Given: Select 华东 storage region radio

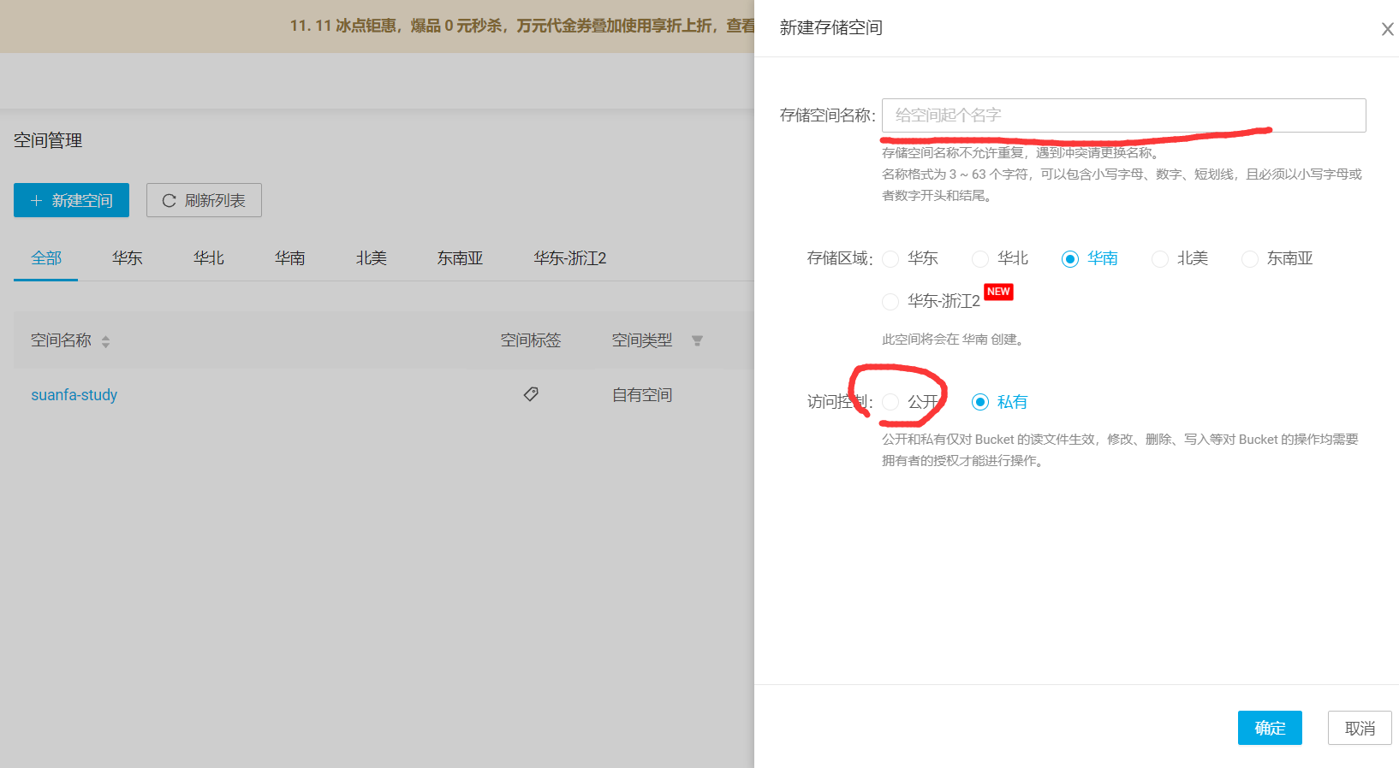Looking at the screenshot, I should click(890, 259).
